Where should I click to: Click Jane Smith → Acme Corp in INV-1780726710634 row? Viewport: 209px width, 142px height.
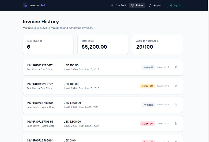tap(41, 126)
